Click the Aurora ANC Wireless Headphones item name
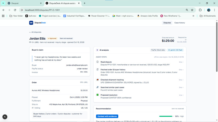Image resolution: width=218 pixels, height=122 pixels. point(46,90)
